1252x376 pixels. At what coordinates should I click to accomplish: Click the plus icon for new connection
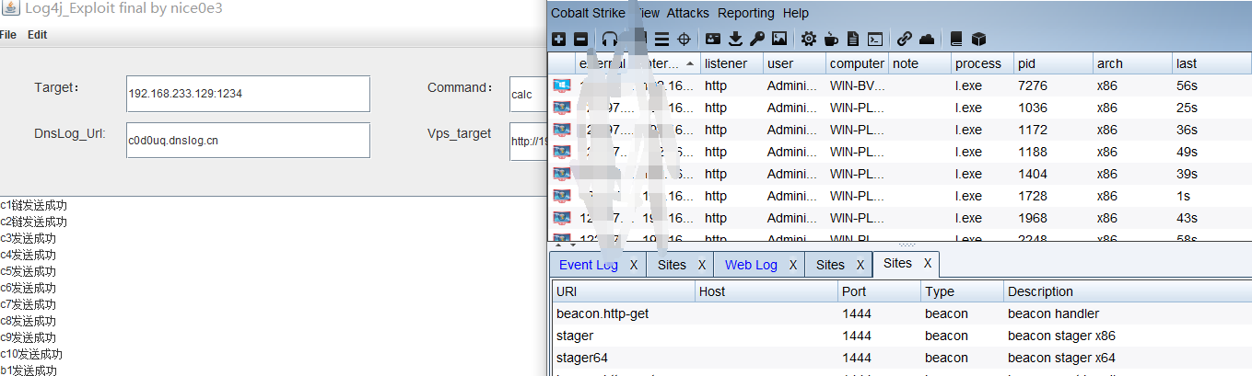click(559, 39)
